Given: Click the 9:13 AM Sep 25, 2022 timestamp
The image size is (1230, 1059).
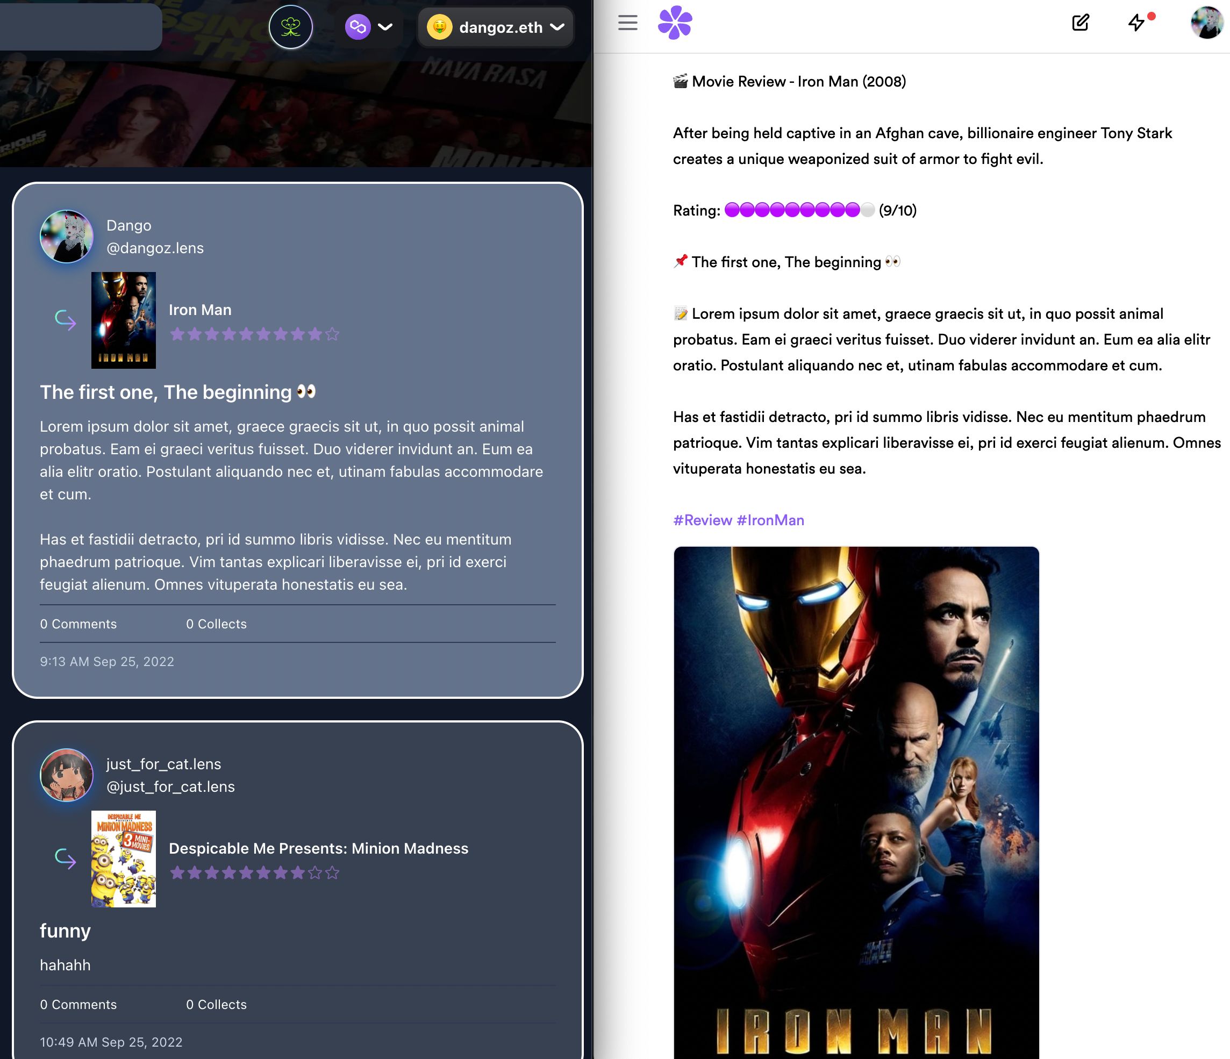Looking at the screenshot, I should [107, 661].
